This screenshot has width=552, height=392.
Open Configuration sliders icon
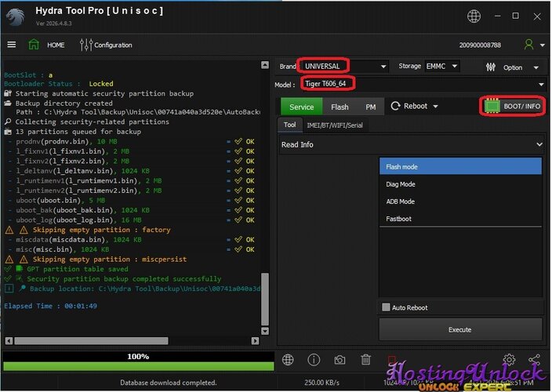tap(86, 45)
